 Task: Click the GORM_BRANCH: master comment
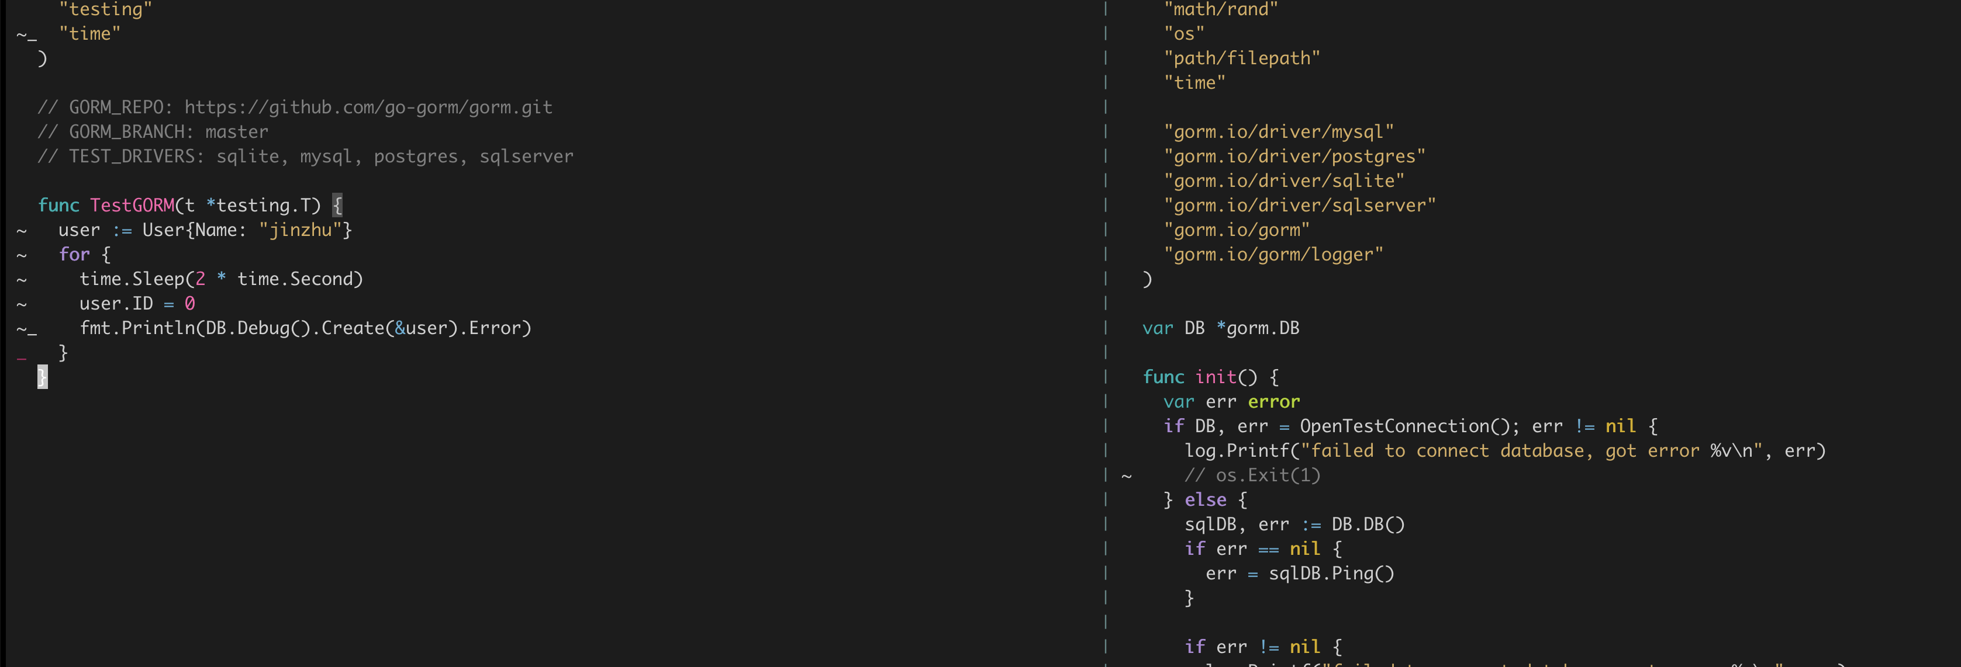pyautogui.click(x=153, y=131)
